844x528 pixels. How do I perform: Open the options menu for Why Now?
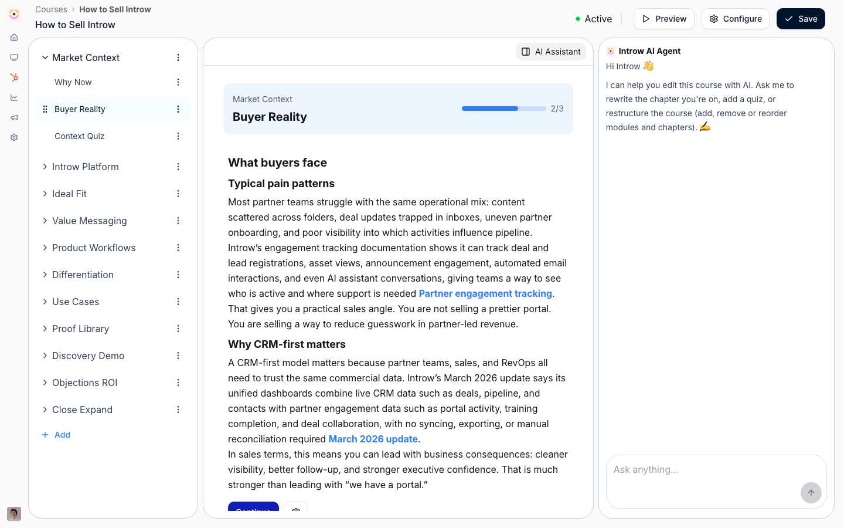coord(178,82)
